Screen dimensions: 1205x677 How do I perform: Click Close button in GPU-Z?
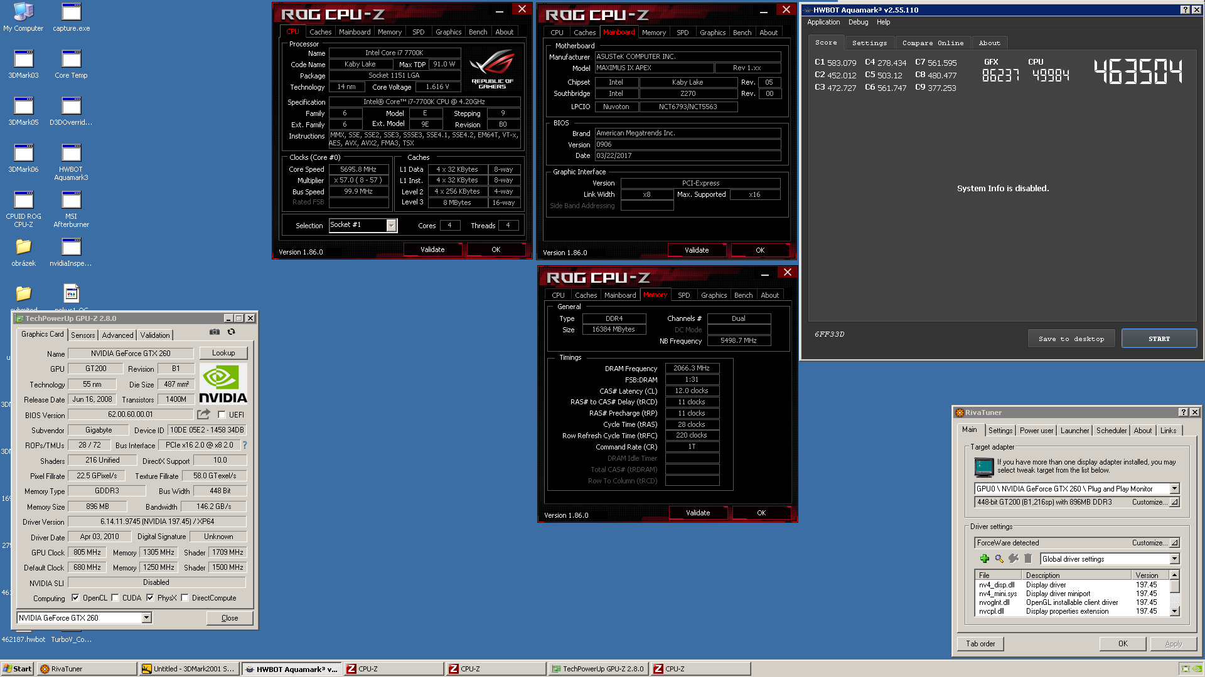point(230,618)
